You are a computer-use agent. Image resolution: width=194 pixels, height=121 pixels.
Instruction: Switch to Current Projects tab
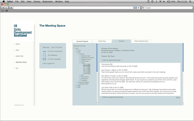82,41
